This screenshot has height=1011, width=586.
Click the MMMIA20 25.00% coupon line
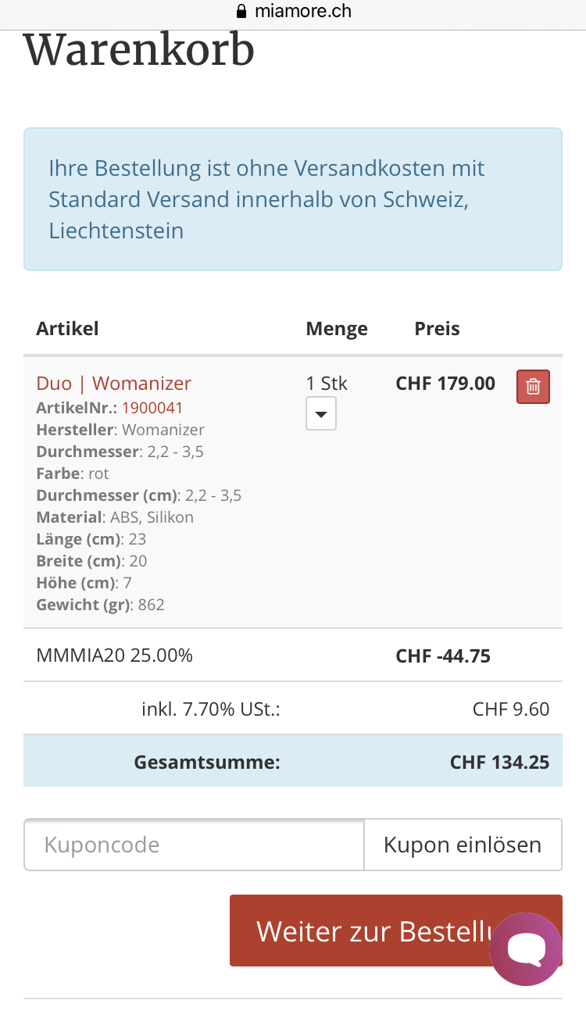click(x=114, y=656)
